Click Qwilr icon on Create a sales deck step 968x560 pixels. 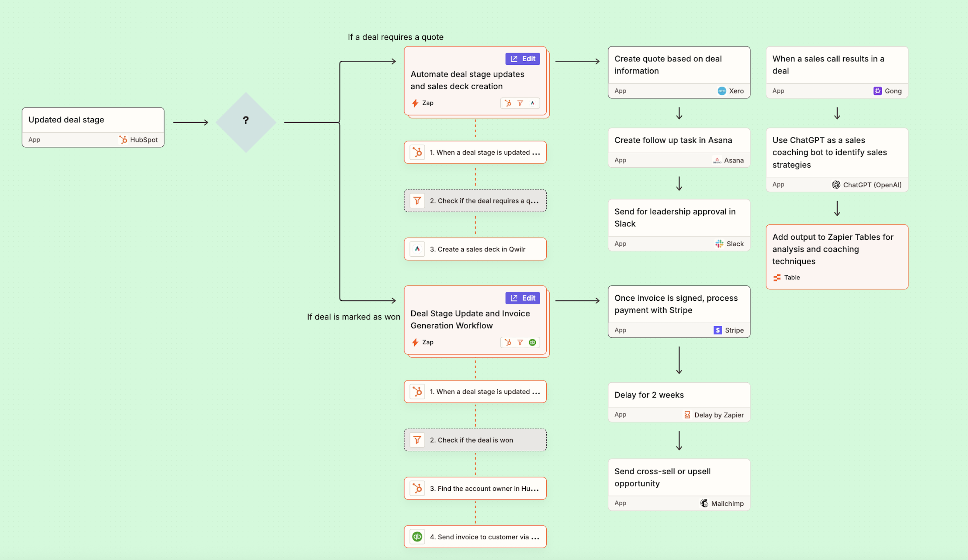pyautogui.click(x=417, y=249)
